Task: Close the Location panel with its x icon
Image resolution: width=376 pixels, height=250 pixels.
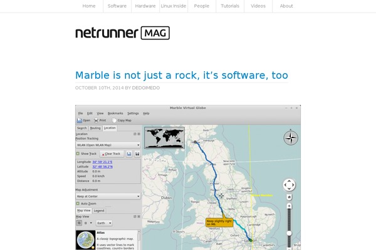Action: tap(138, 134)
